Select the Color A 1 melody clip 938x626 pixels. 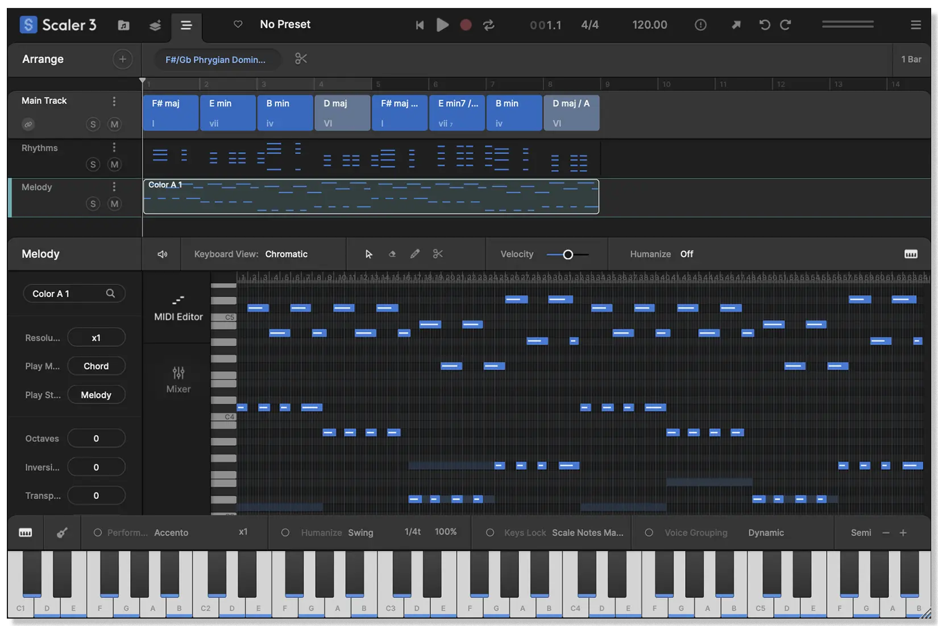(371, 197)
